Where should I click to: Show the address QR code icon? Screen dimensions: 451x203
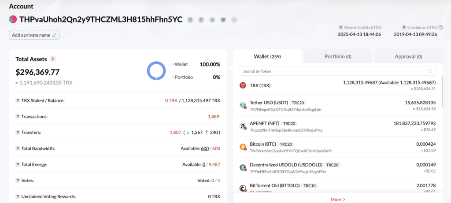click(201, 20)
